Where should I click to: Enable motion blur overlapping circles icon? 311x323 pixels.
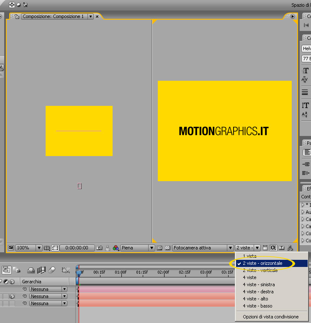52,270
